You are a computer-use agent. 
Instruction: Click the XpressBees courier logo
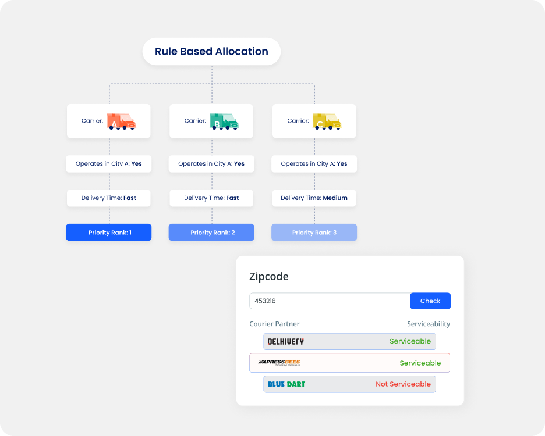(279, 363)
